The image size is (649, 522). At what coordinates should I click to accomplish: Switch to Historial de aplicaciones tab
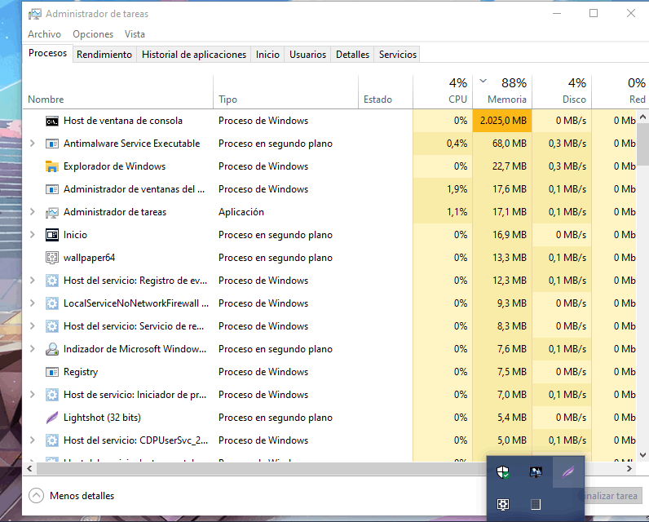tap(194, 55)
